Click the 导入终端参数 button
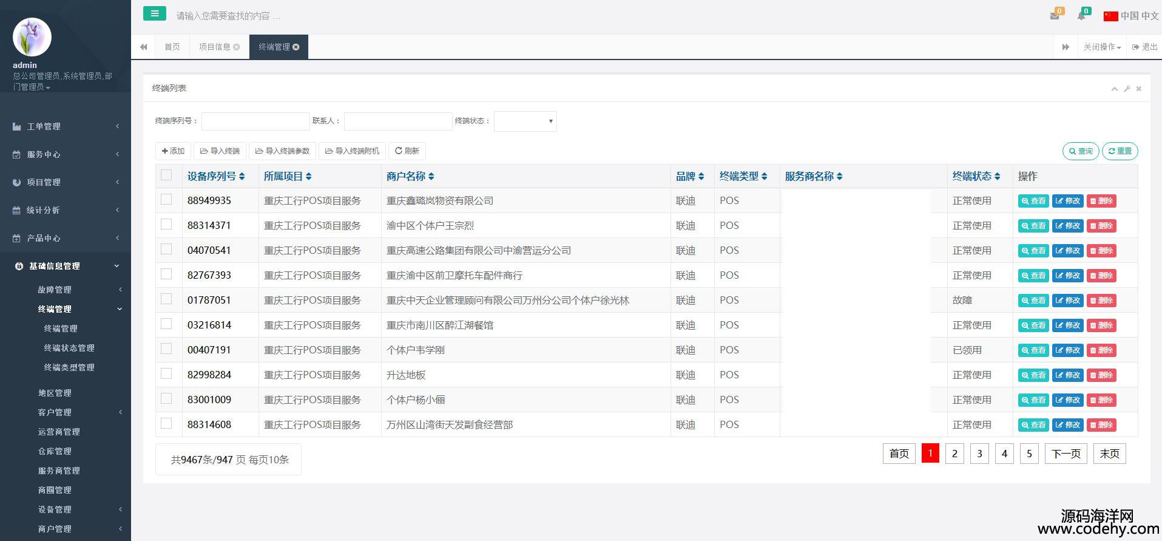The width and height of the screenshot is (1162, 541). pyautogui.click(x=282, y=151)
